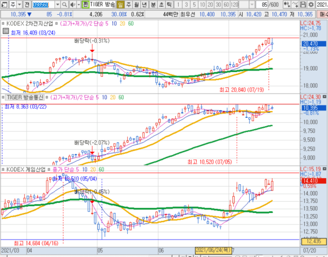Click square marker before (고가+저가)/2 in TIGER chart
Viewport: 328px width, 257px height.
47,98
